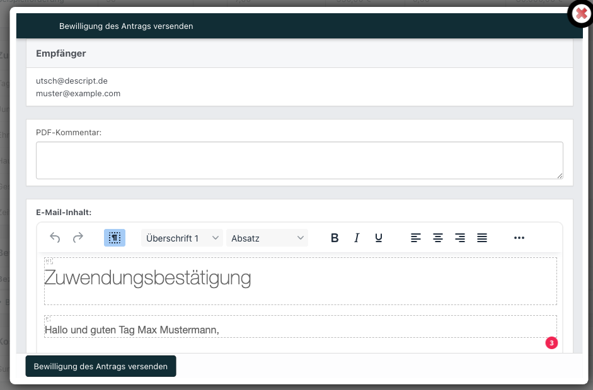Redo the last edit in the email editor
Image resolution: width=593 pixels, height=390 pixels.
tap(78, 238)
